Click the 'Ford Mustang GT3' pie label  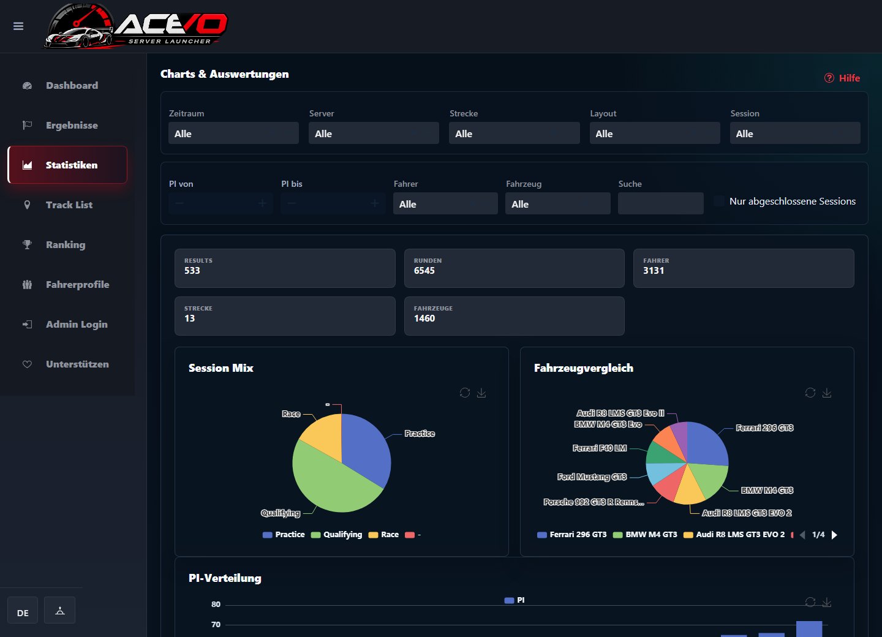[592, 477]
